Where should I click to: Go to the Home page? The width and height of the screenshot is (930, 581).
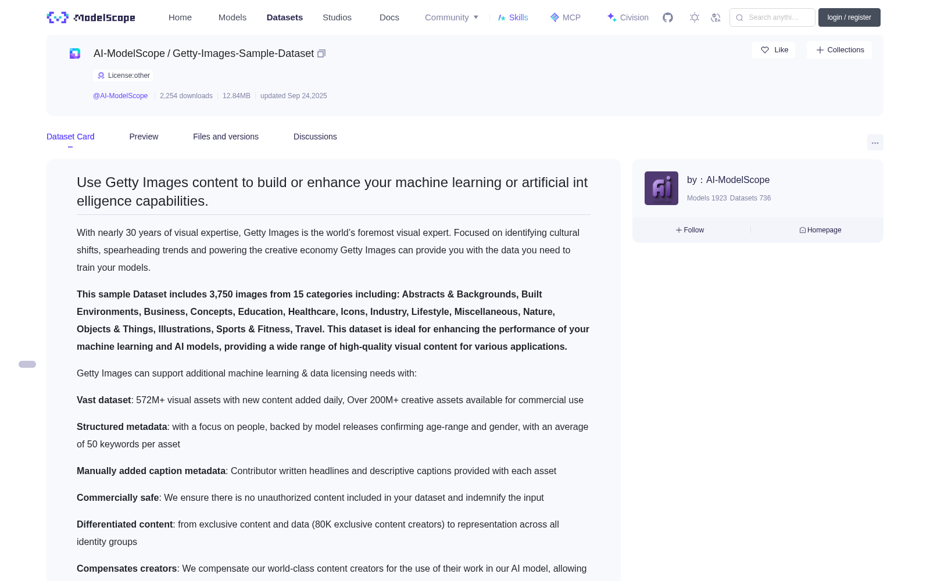[180, 17]
